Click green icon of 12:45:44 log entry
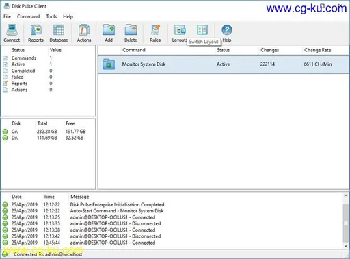Image resolution: width=350 pixels, height=259 pixels. pyautogui.click(x=5, y=243)
